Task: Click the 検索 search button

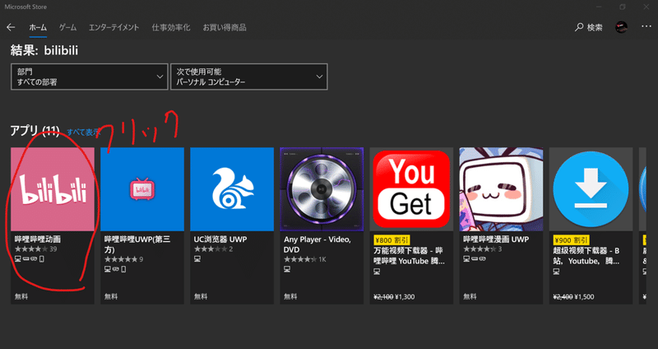Action: point(589,27)
